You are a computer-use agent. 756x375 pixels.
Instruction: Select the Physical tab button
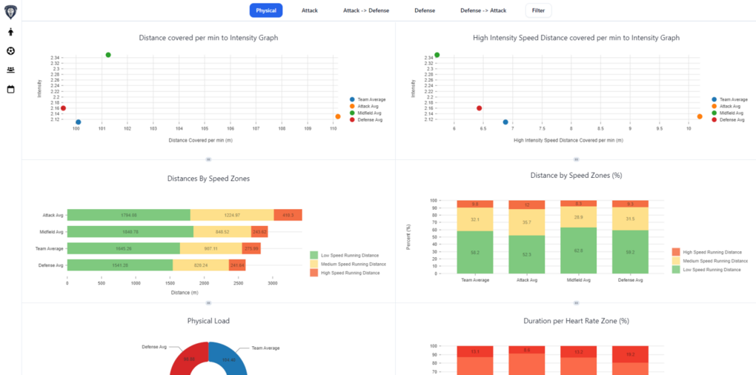point(266,10)
